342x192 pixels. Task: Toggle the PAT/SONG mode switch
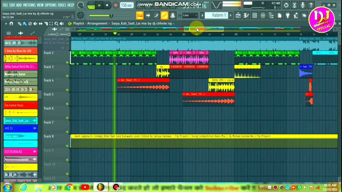91,5
